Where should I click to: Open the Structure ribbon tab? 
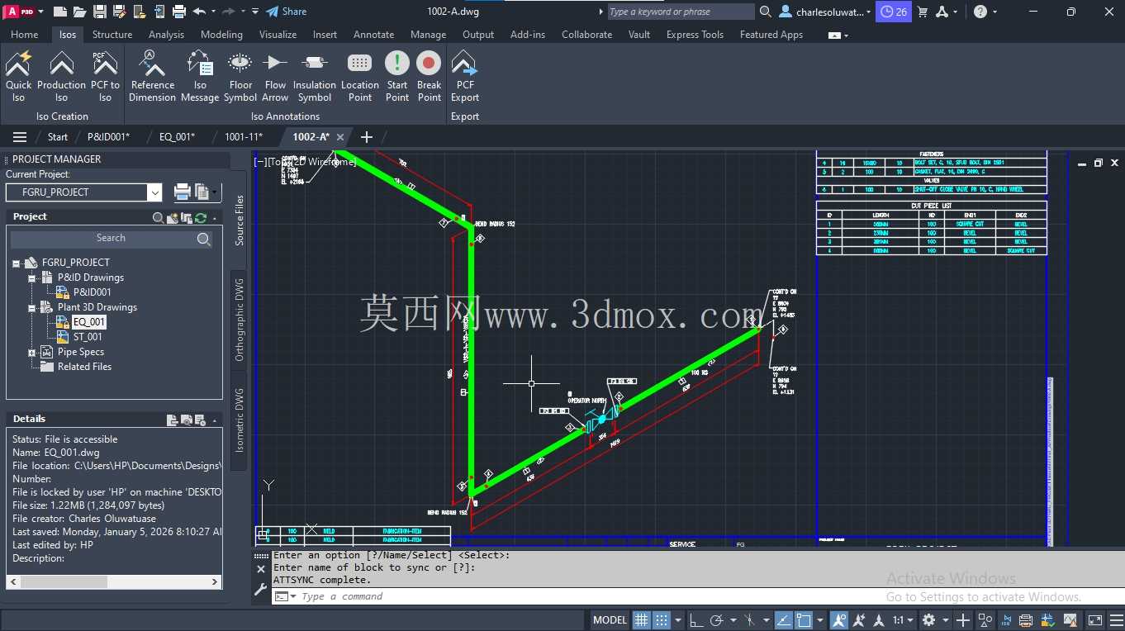112,35
